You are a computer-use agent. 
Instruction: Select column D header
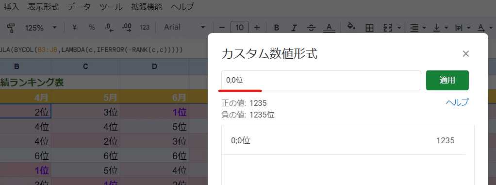(154, 67)
